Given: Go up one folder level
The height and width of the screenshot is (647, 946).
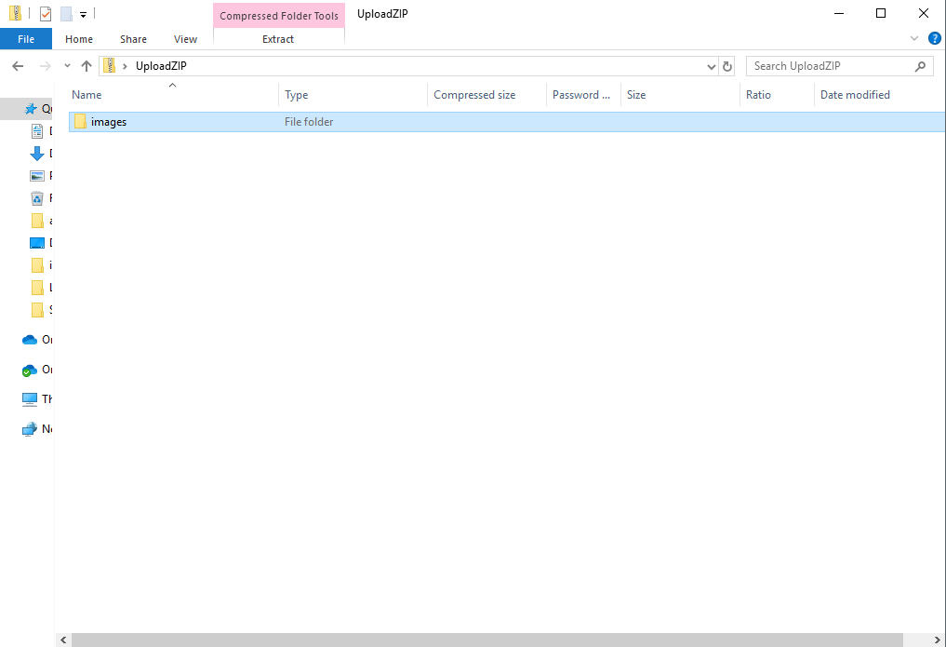Looking at the screenshot, I should 87,66.
